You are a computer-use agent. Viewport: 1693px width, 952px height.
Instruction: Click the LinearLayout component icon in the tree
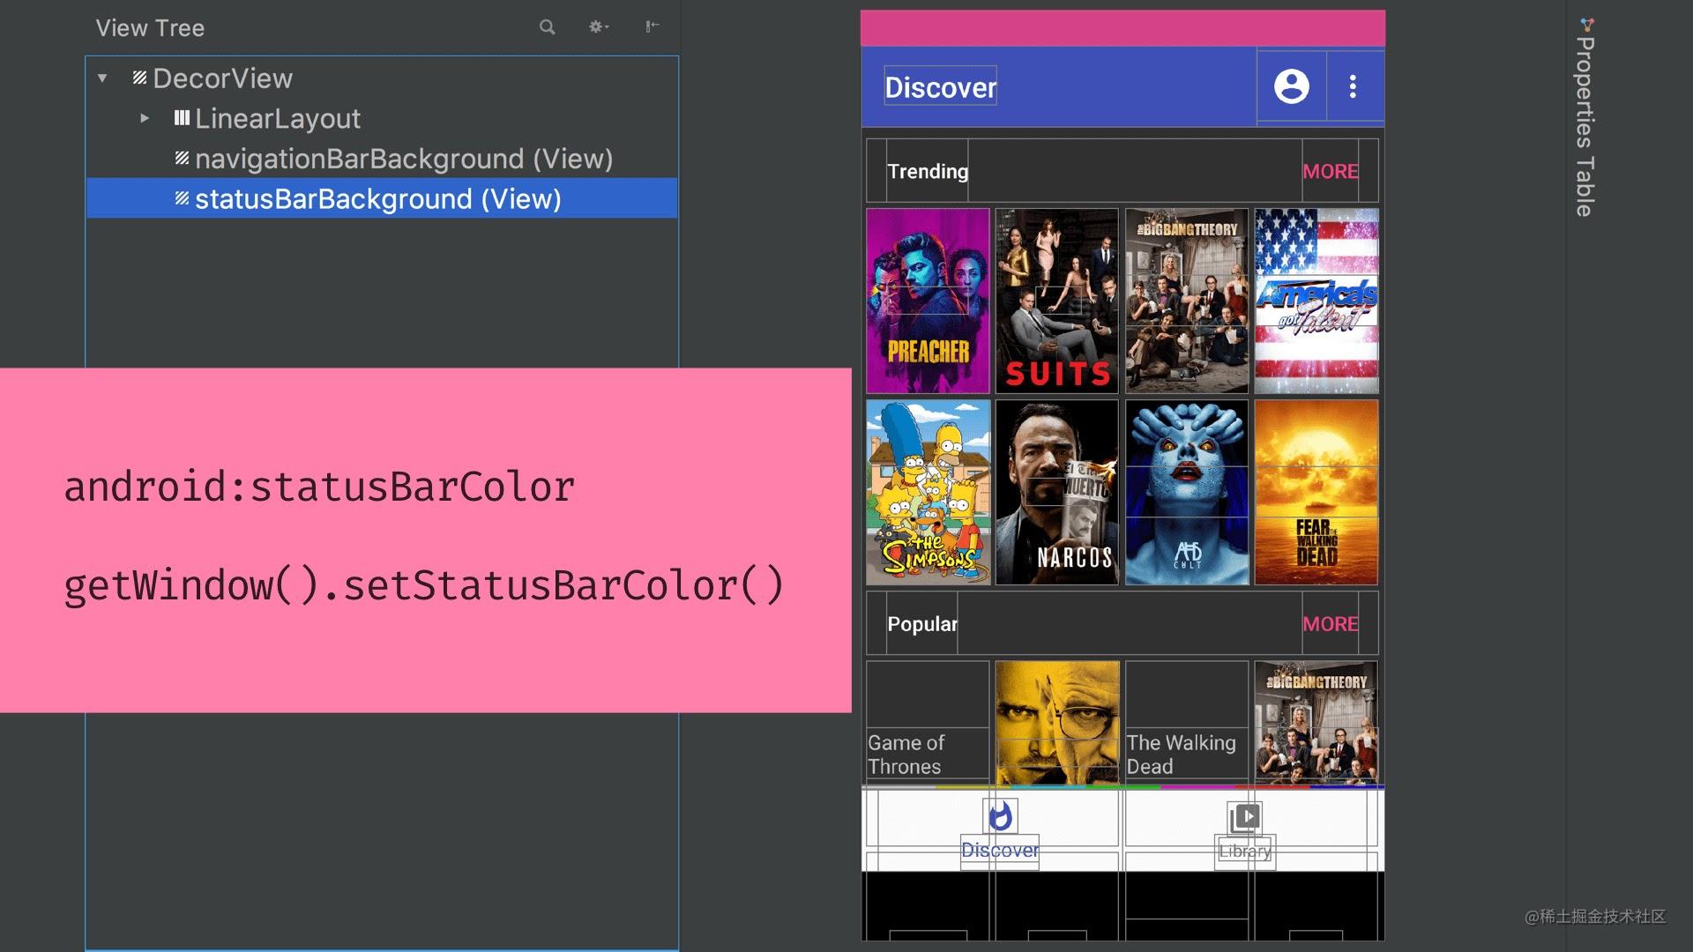[x=183, y=118]
